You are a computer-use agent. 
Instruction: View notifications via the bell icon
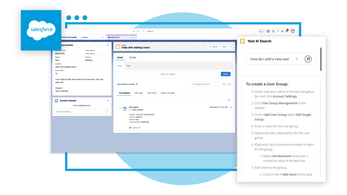click(x=287, y=31)
